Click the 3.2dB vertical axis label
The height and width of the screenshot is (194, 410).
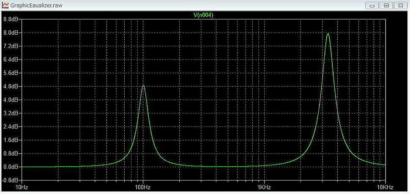[x=11, y=113]
